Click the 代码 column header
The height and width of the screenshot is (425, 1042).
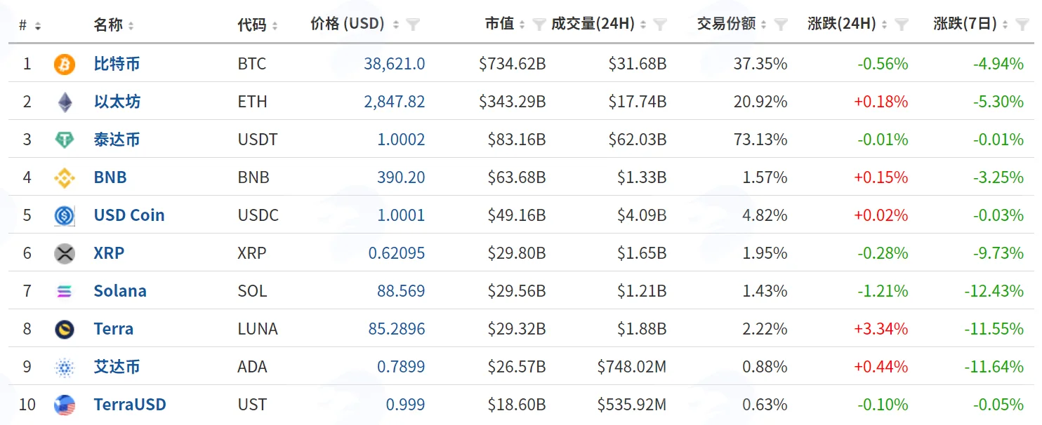click(x=252, y=25)
